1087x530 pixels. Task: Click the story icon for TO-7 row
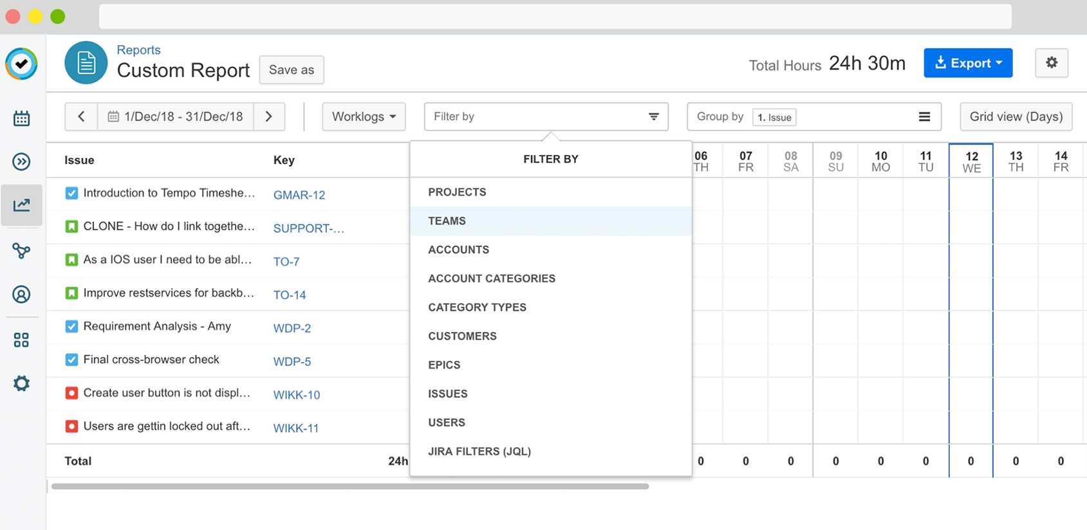[x=71, y=260]
